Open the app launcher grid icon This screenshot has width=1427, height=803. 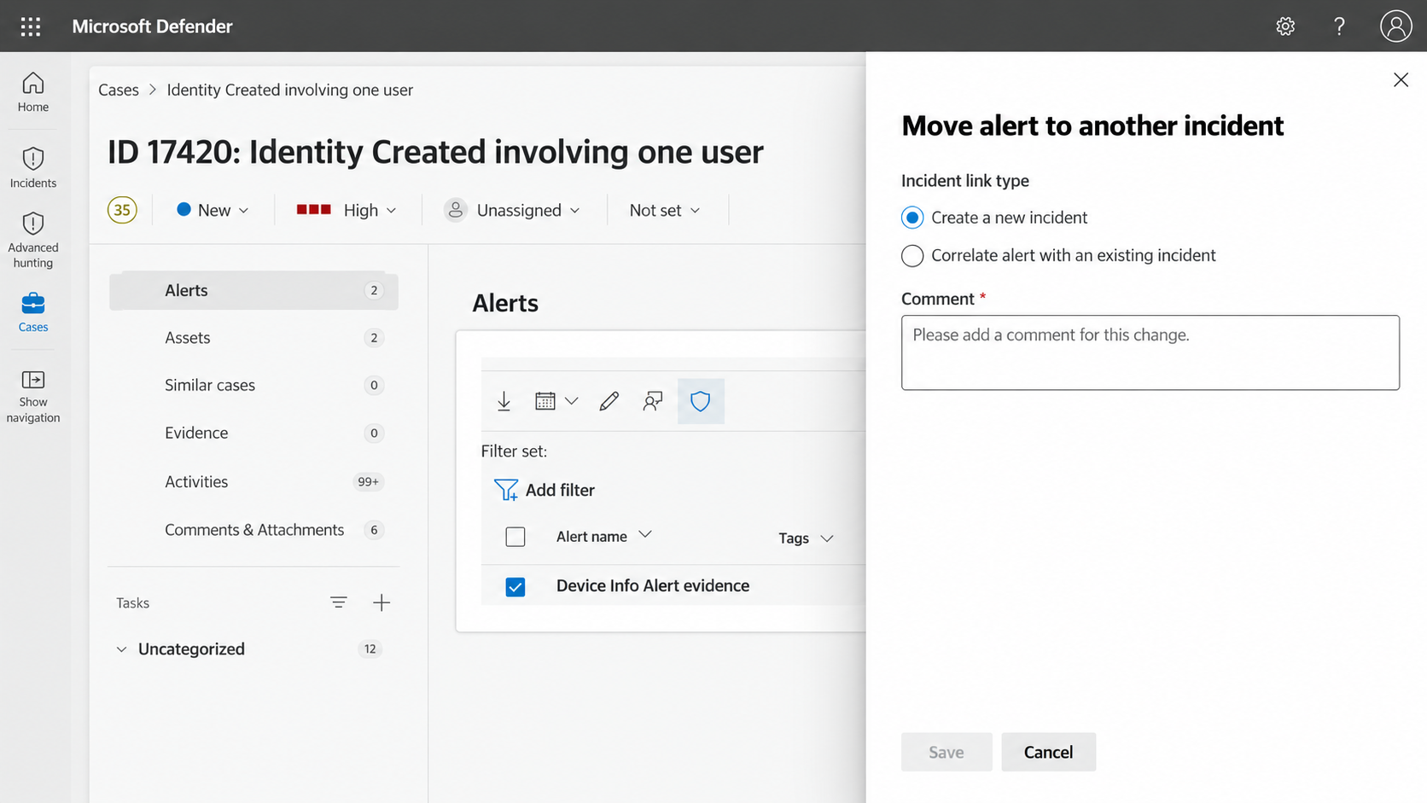coord(31,26)
